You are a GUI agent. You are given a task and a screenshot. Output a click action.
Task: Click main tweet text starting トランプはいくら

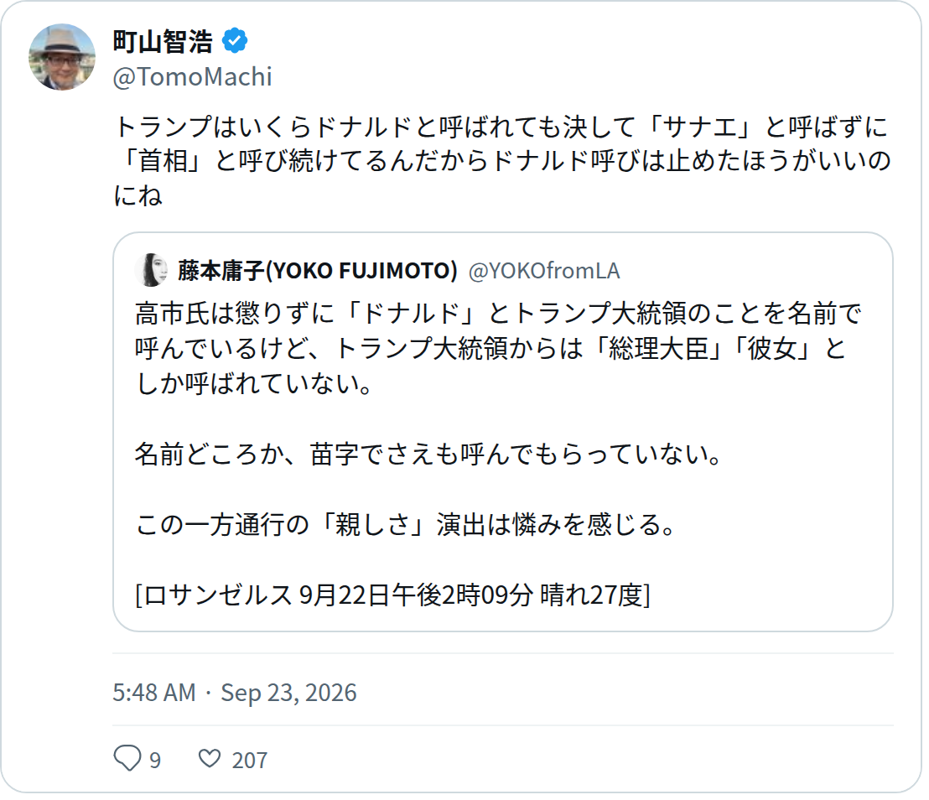(x=502, y=161)
